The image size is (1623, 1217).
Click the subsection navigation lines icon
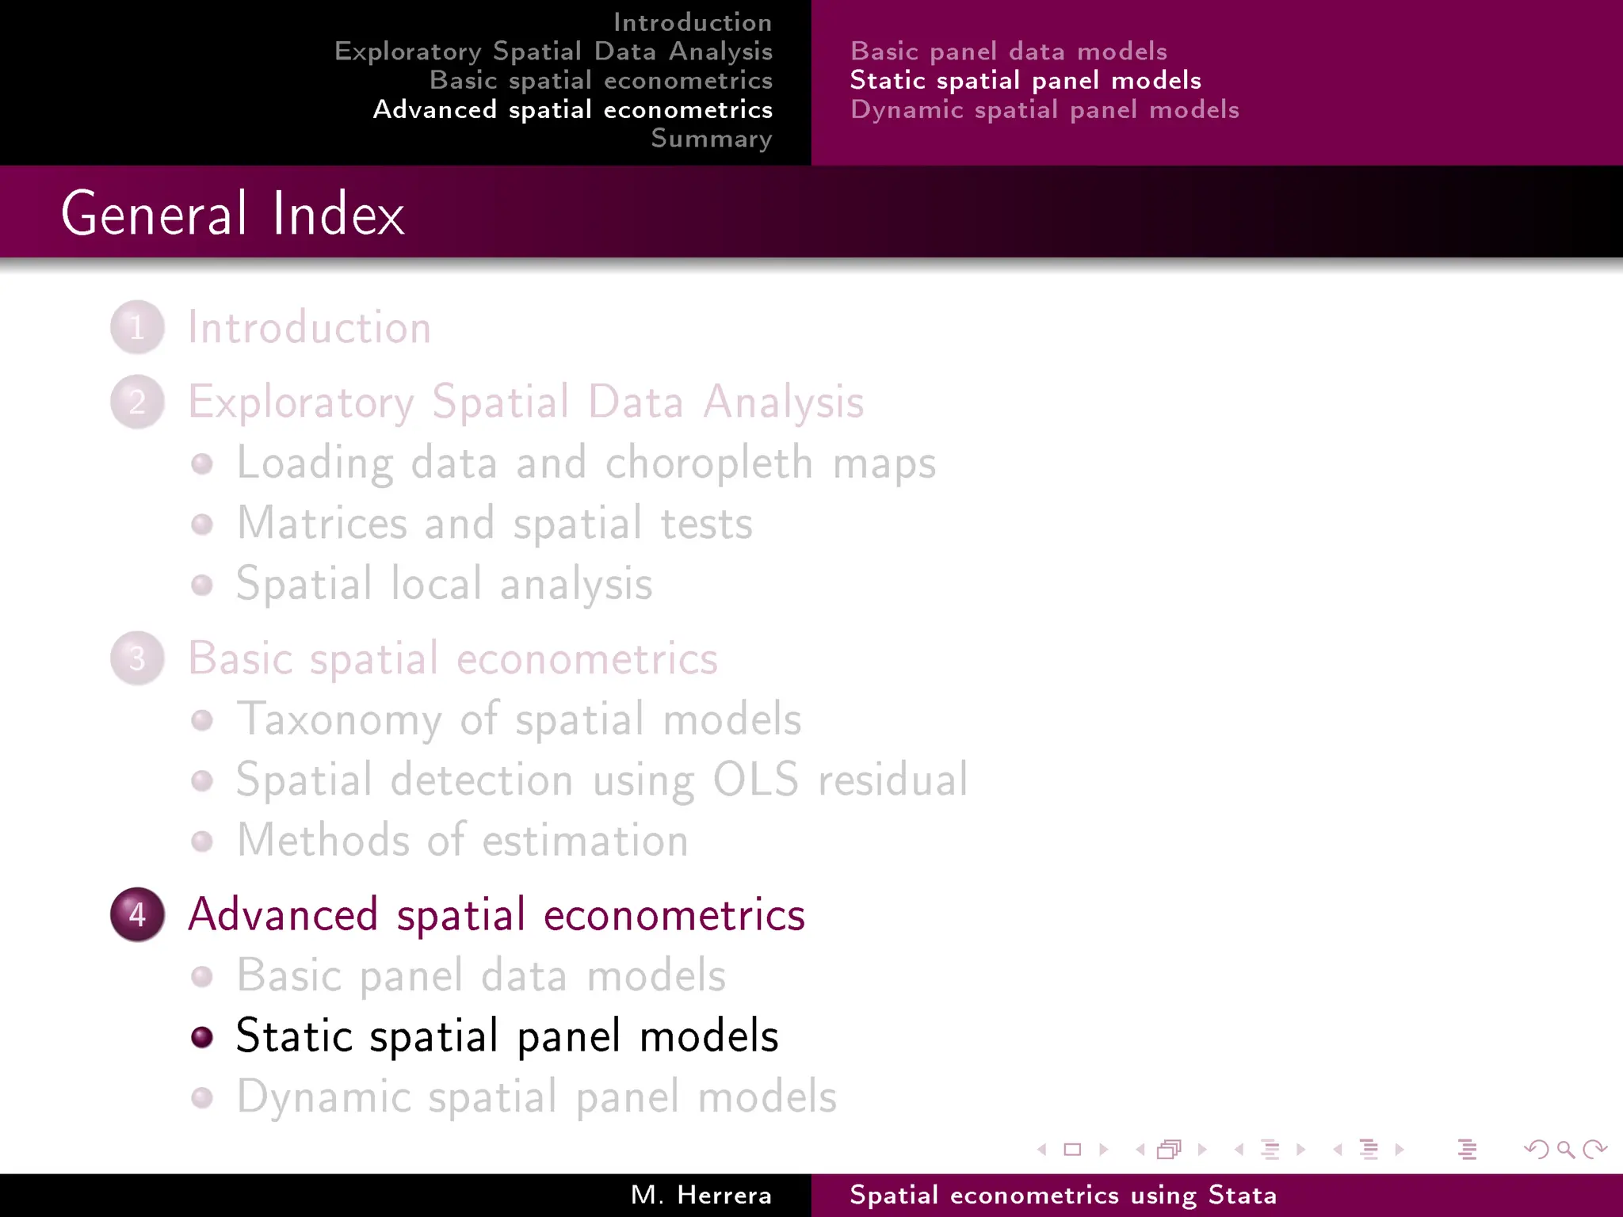coord(1270,1150)
